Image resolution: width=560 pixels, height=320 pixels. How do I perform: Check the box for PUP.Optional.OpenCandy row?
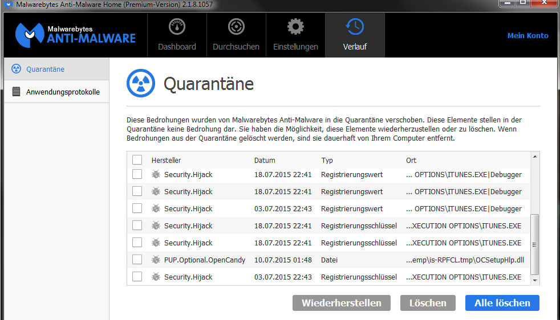pyautogui.click(x=137, y=259)
